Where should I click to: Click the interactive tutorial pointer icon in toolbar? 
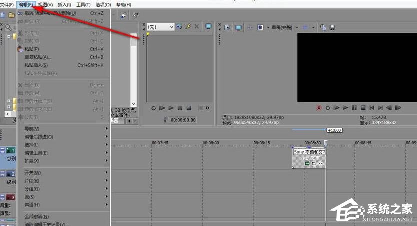123,15
